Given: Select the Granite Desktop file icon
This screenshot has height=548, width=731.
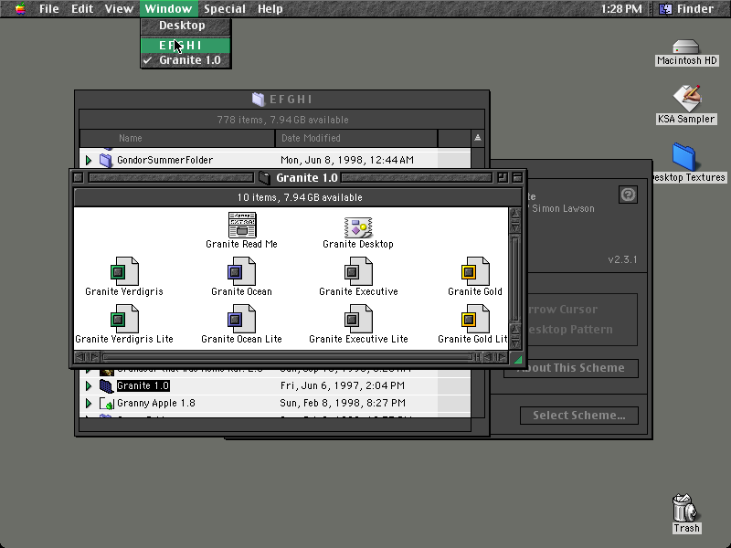Looking at the screenshot, I should point(358,227).
